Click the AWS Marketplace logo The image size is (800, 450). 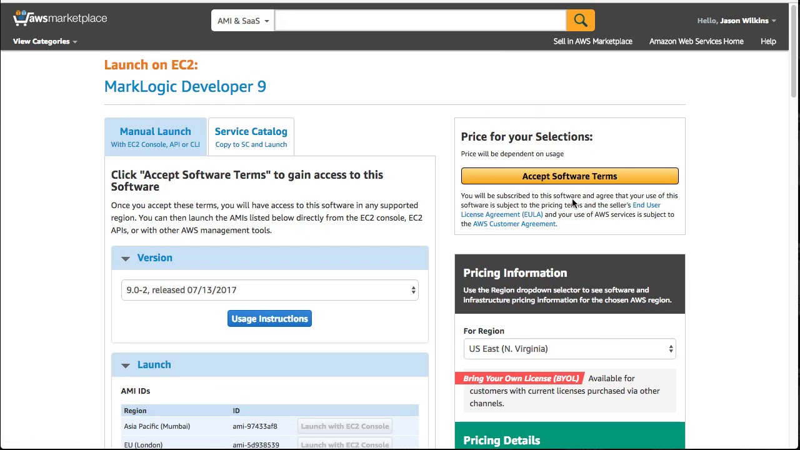pyautogui.click(x=60, y=18)
